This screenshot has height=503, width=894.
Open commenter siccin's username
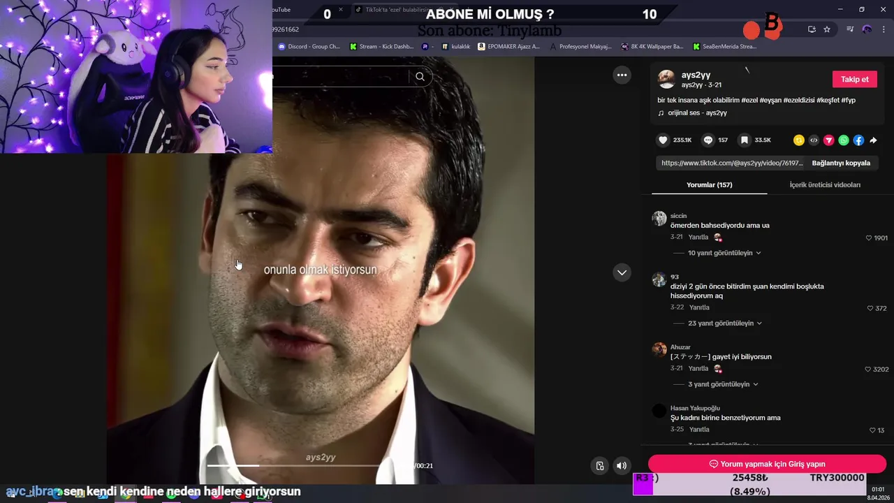click(x=678, y=216)
